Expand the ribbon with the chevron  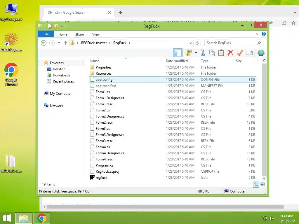click(x=257, y=34)
